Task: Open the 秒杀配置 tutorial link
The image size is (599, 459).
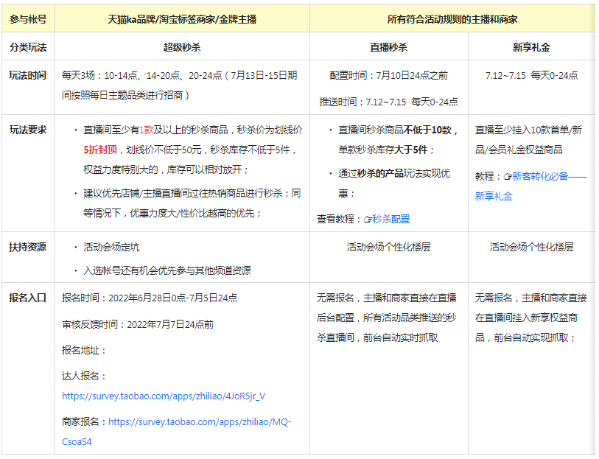Action: click(x=389, y=218)
